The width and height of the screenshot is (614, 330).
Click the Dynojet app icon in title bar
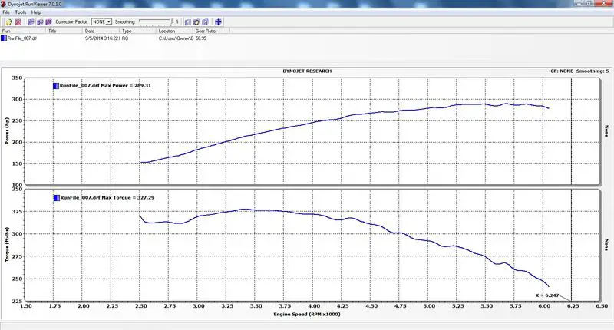(4, 4)
